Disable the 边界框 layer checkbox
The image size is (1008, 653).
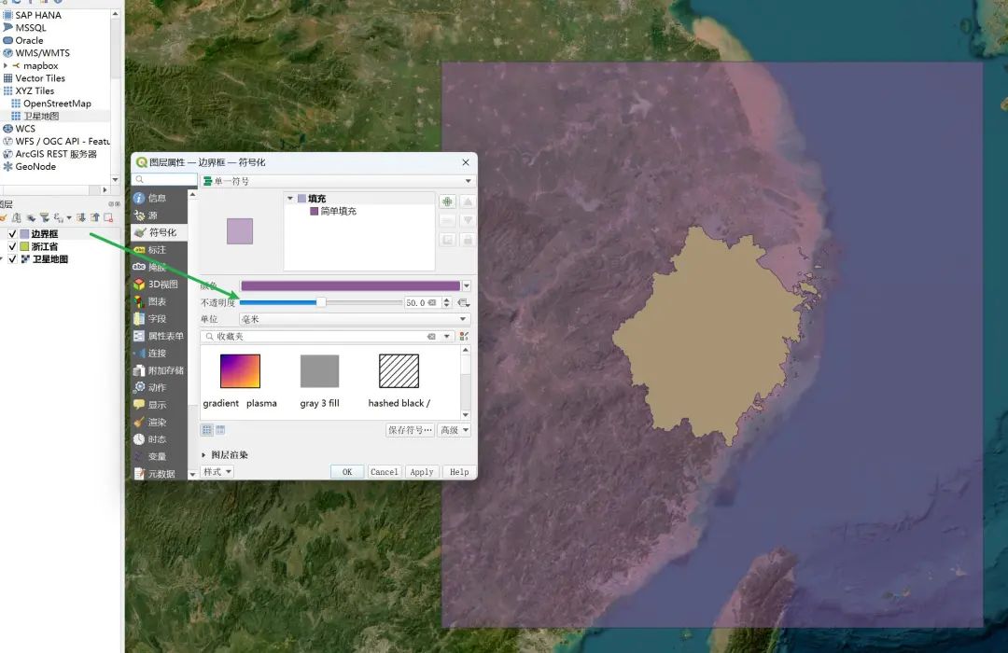tap(12, 234)
